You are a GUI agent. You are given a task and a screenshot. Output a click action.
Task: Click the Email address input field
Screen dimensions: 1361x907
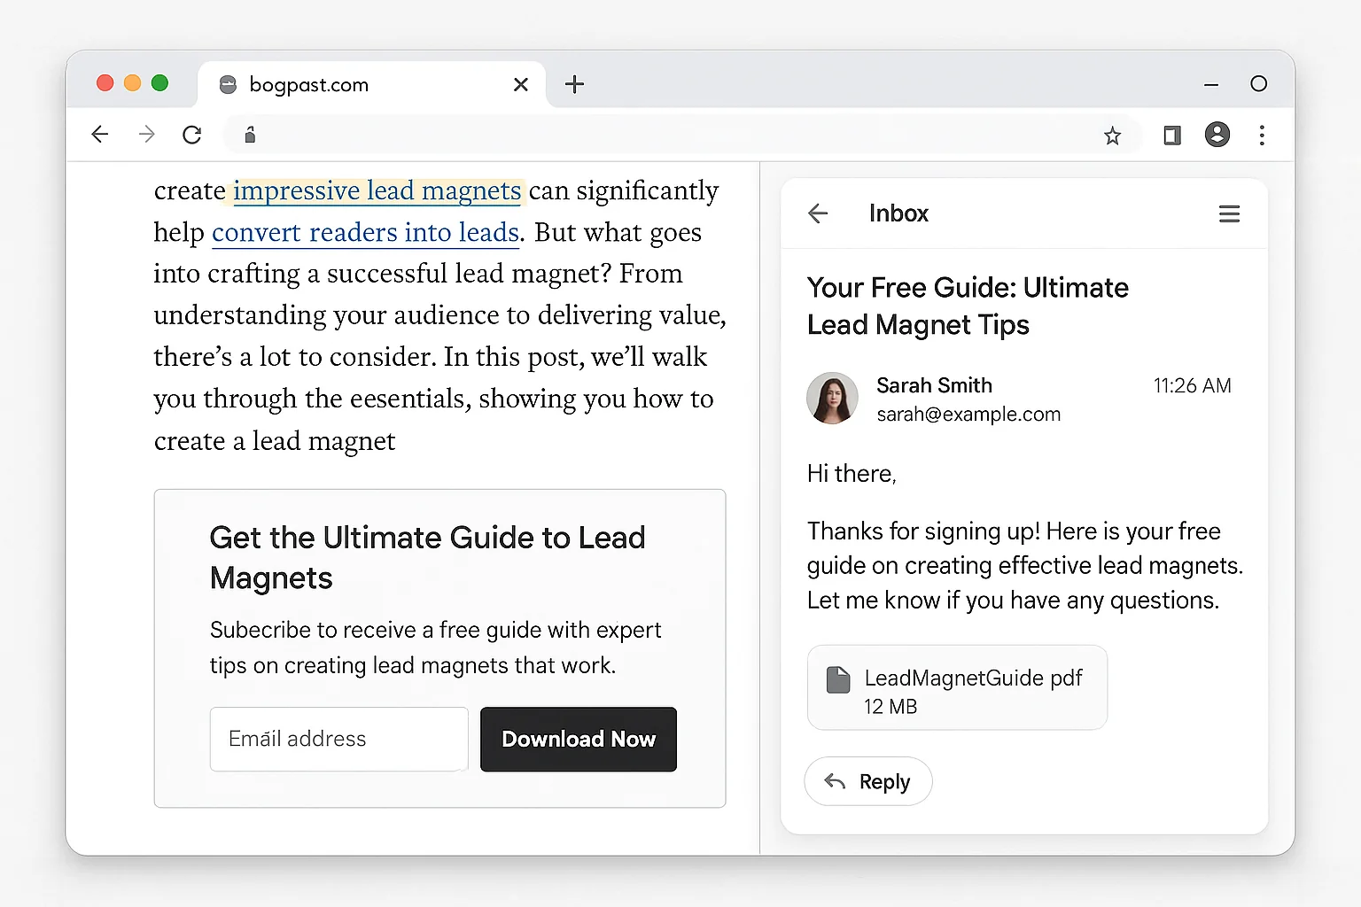338,739
